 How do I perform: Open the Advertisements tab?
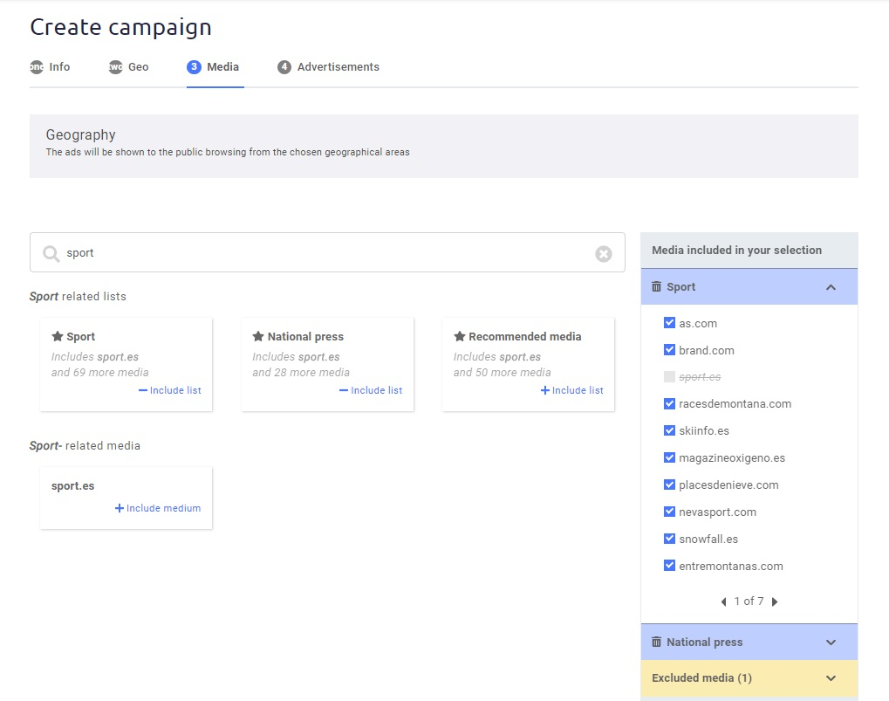pos(338,67)
